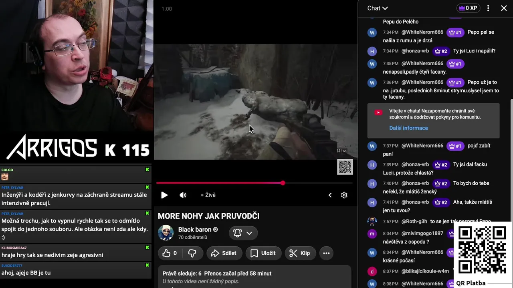Viewport: 513px width, 288px height.
Task: Click the m avatar at 8:04 PM
Action: pos(372,234)
